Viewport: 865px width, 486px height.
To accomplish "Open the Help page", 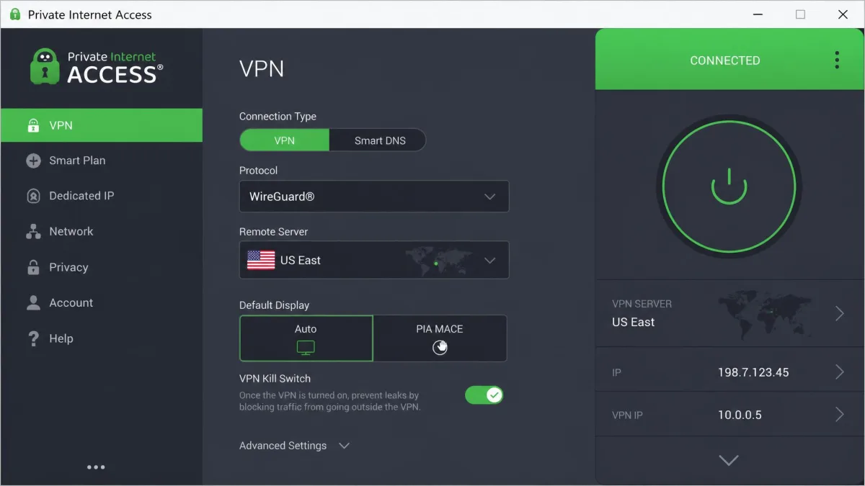I will pos(102,338).
